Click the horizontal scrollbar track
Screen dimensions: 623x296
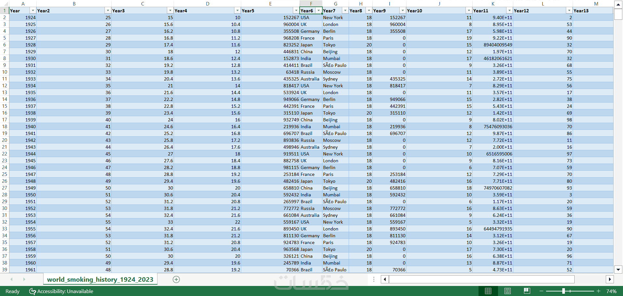pyautogui.click(x=481, y=279)
